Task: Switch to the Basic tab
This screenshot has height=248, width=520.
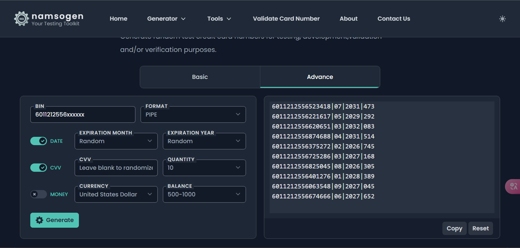Action: [x=200, y=77]
